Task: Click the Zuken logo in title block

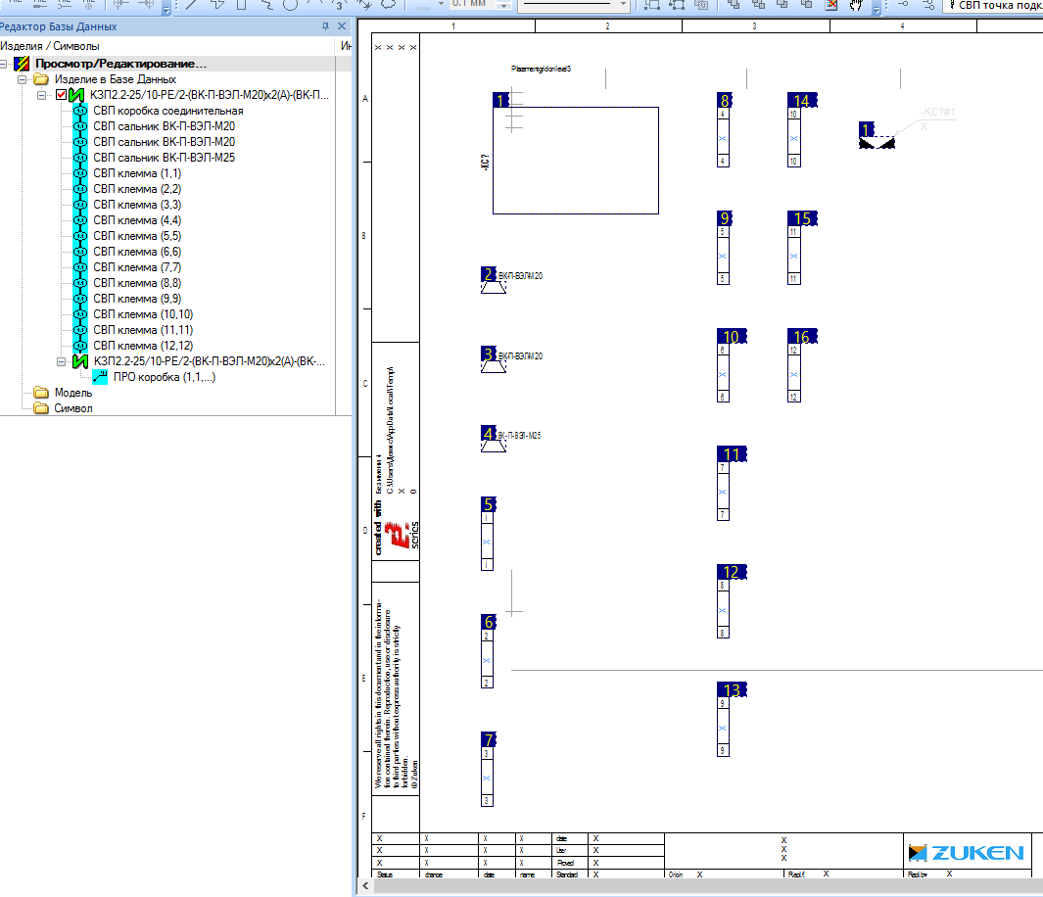Action: point(966,852)
